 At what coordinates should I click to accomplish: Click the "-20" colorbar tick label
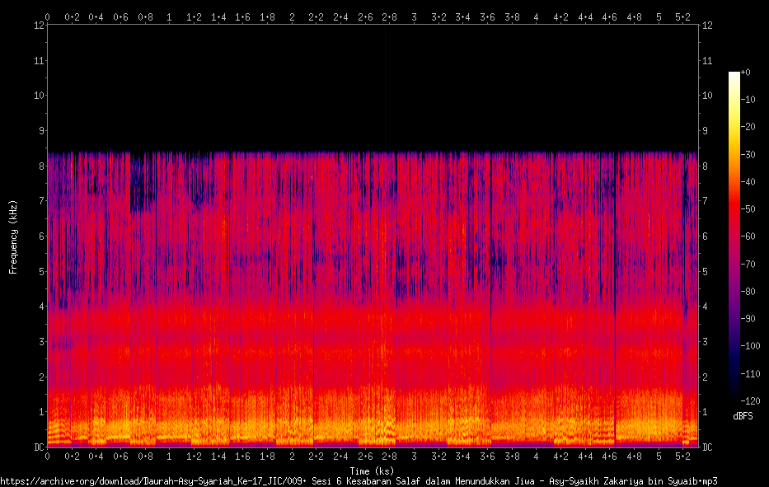(748, 127)
